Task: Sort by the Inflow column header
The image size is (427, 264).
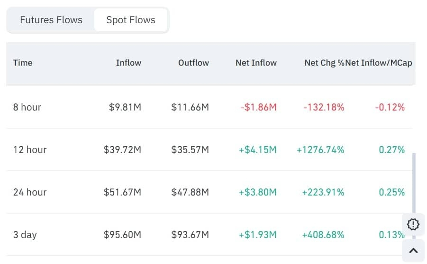Action: click(128, 62)
